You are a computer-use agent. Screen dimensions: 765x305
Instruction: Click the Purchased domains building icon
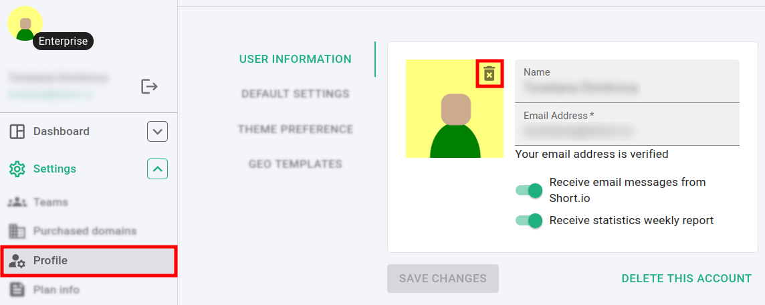17,231
